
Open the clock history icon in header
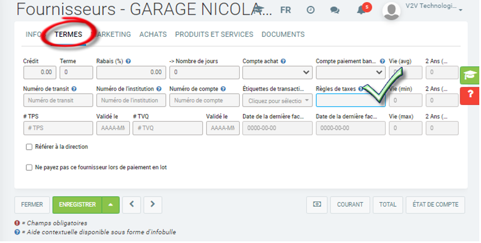click(311, 10)
